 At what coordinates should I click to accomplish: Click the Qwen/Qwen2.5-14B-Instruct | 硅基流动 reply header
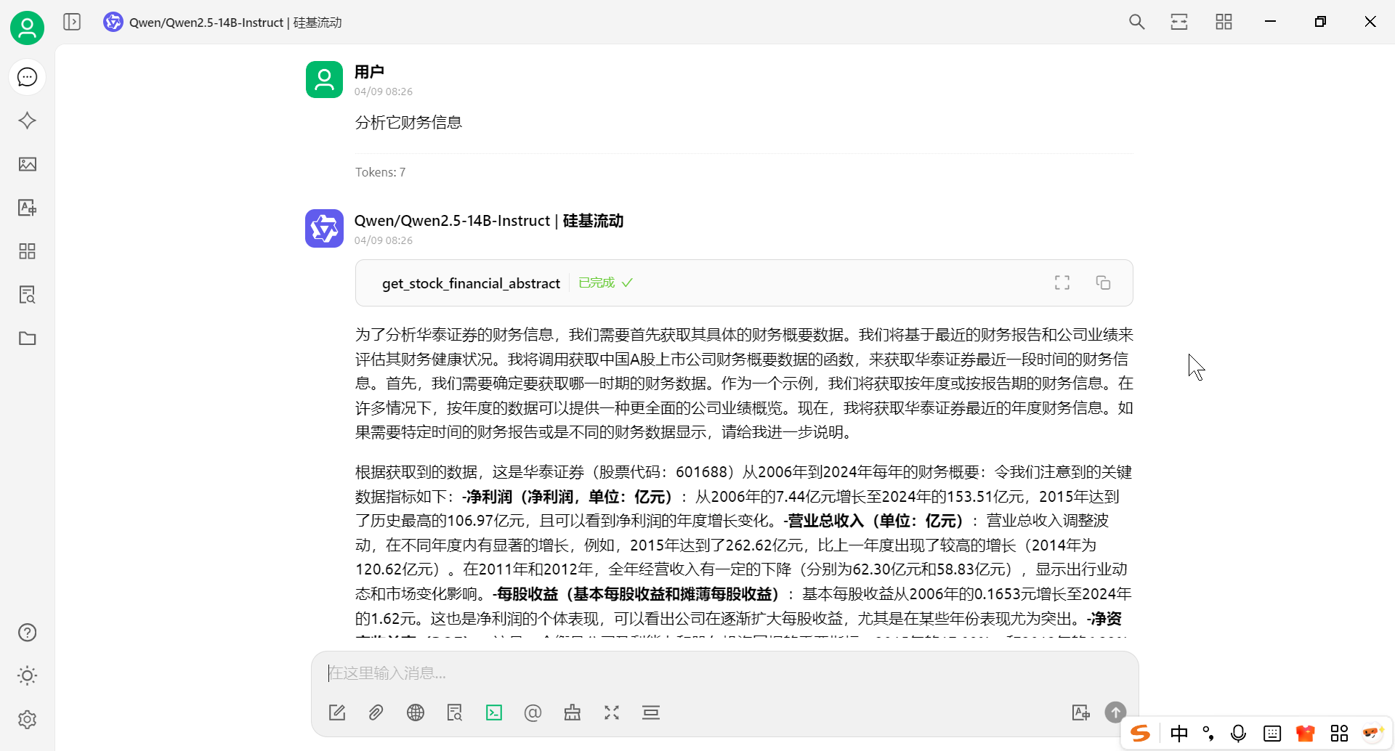click(489, 221)
